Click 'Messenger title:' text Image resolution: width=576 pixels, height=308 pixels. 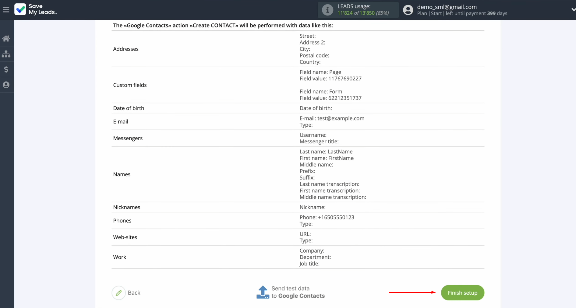click(319, 142)
